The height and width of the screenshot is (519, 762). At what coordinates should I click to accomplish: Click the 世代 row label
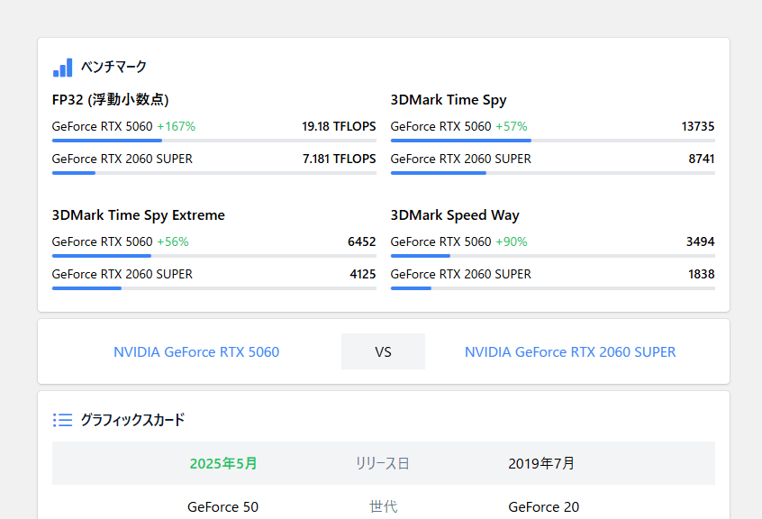coord(383,507)
